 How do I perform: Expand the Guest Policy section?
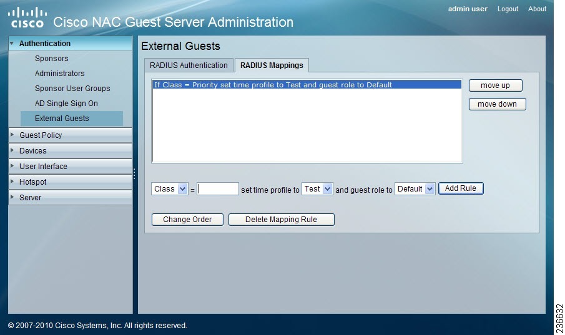coord(71,135)
